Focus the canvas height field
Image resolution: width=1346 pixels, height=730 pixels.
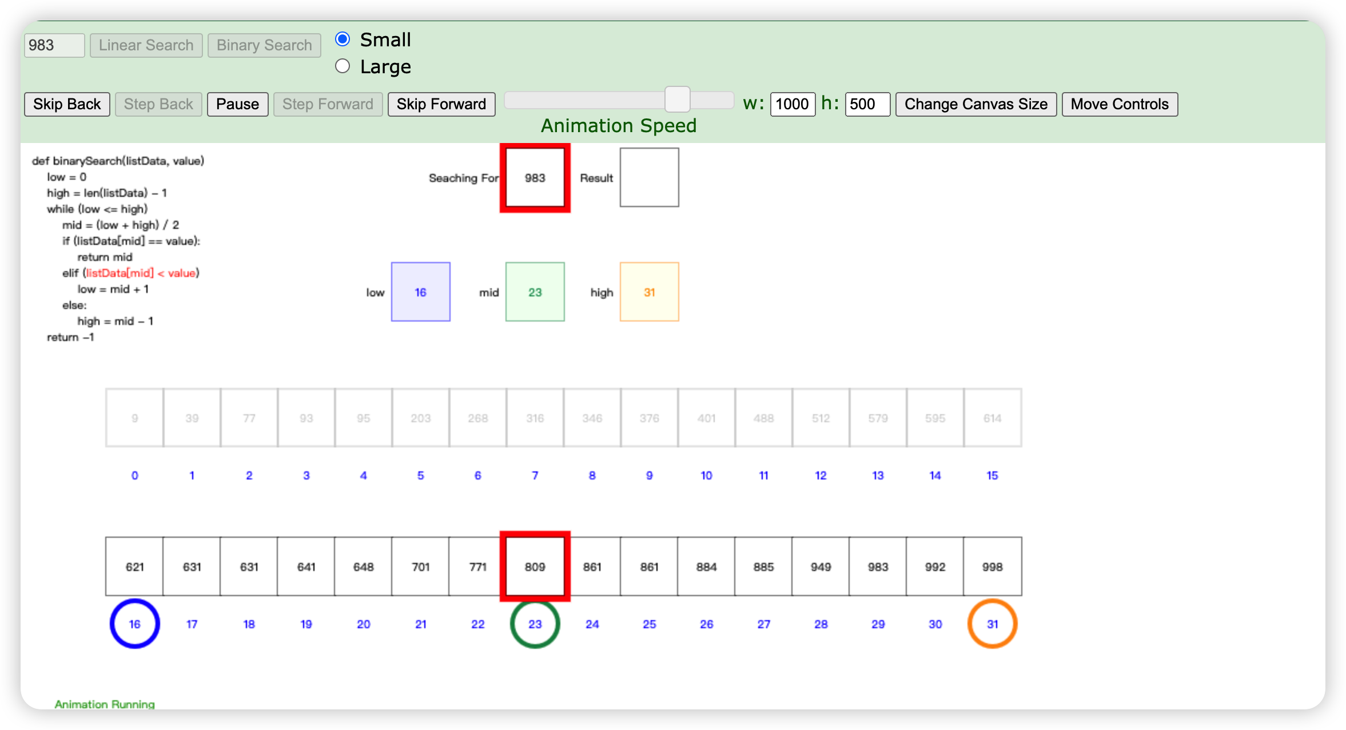[x=867, y=104]
